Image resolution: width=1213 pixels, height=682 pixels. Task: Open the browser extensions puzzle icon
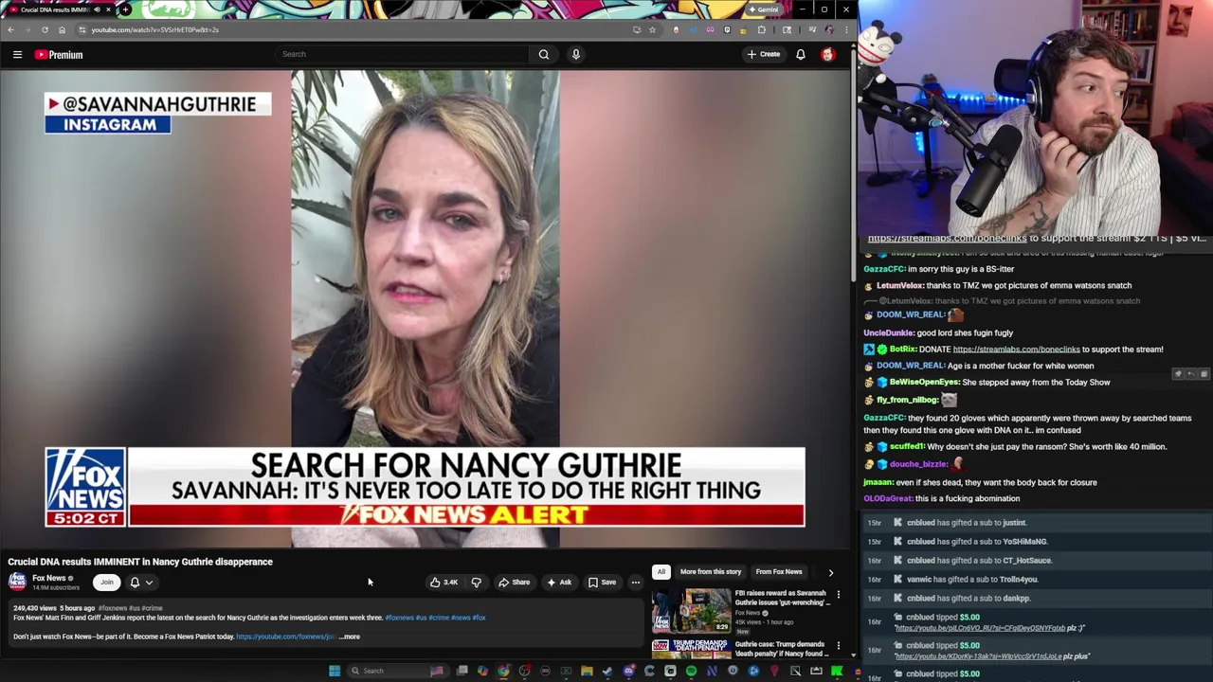pos(762,29)
